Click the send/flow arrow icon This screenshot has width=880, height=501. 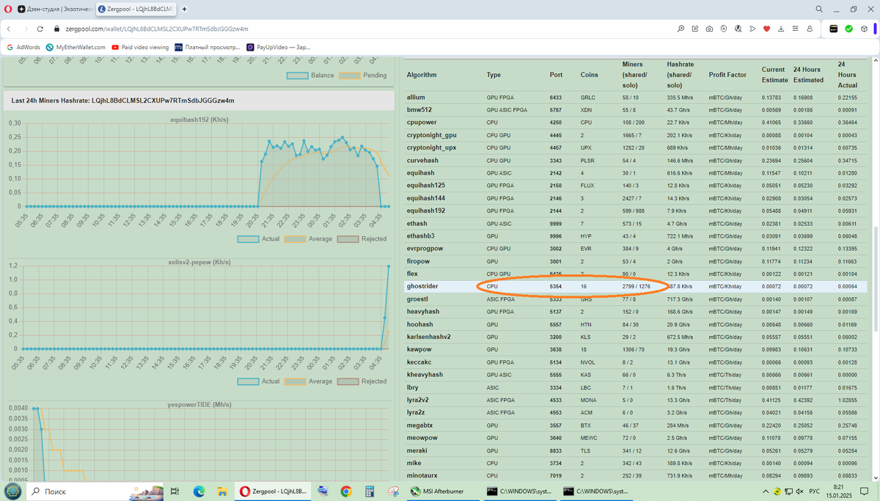click(x=752, y=29)
